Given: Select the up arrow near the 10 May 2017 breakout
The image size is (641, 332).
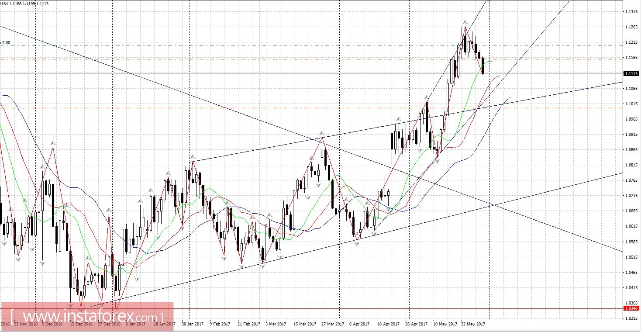Looking at the screenshot, I should click(399, 119).
